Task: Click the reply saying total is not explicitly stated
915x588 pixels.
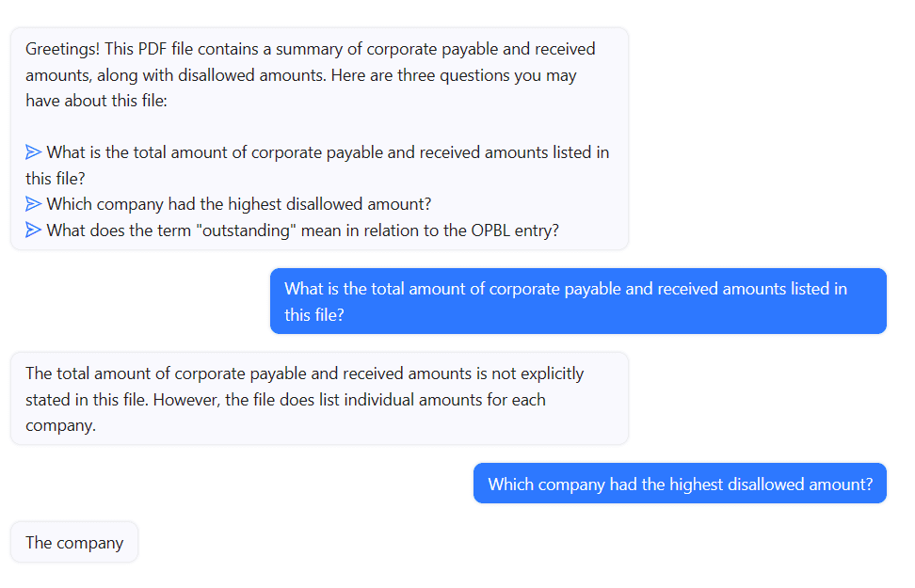Action: click(318, 399)
